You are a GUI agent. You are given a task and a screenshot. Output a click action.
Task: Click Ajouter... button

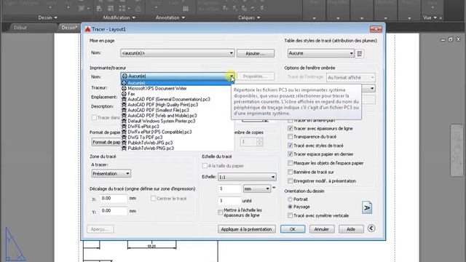coord(256,53)
